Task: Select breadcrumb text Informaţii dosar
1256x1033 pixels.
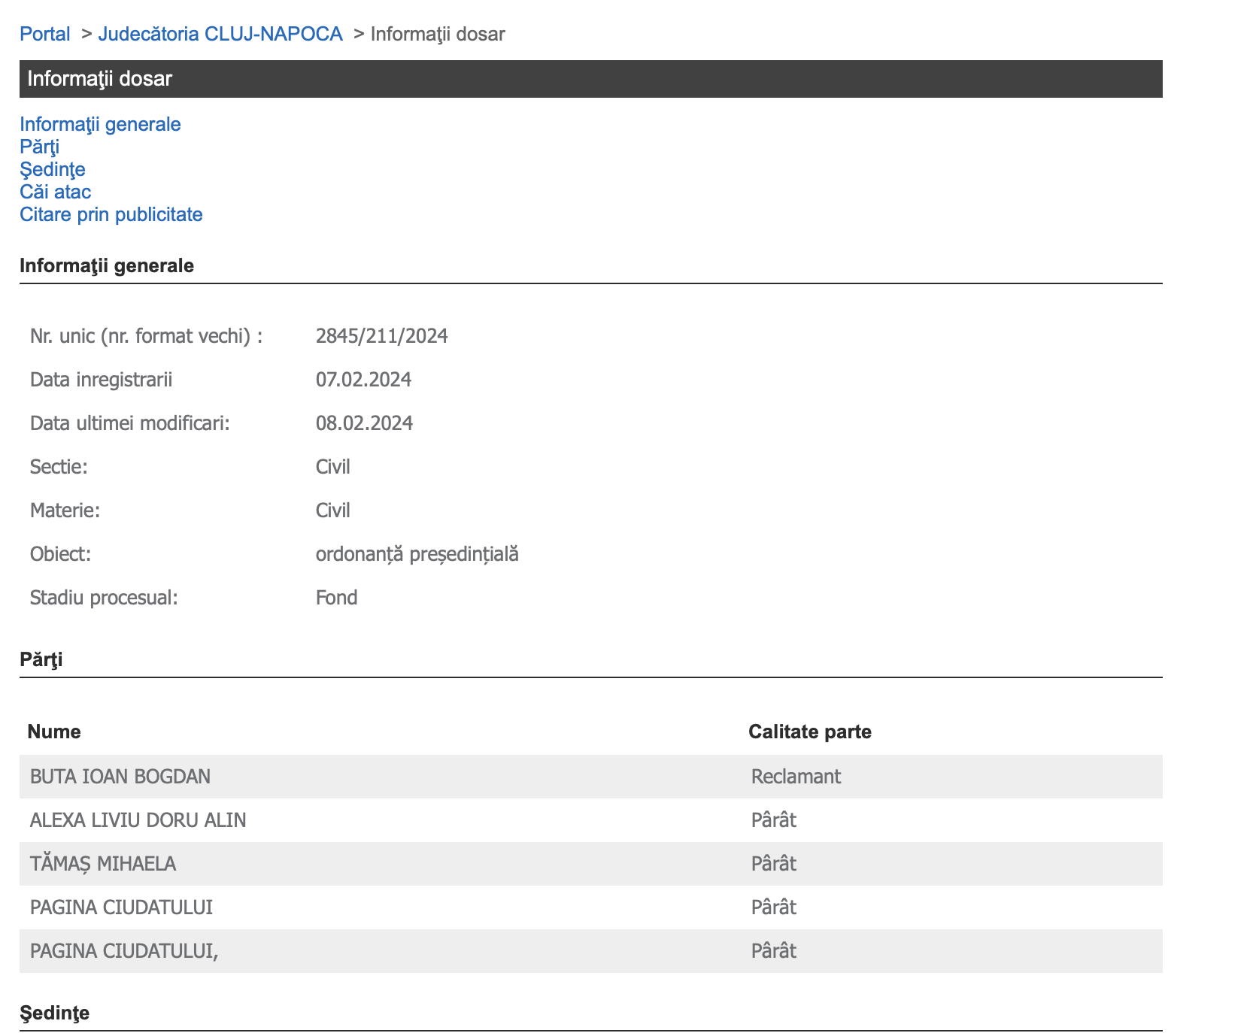Action: 438,34
